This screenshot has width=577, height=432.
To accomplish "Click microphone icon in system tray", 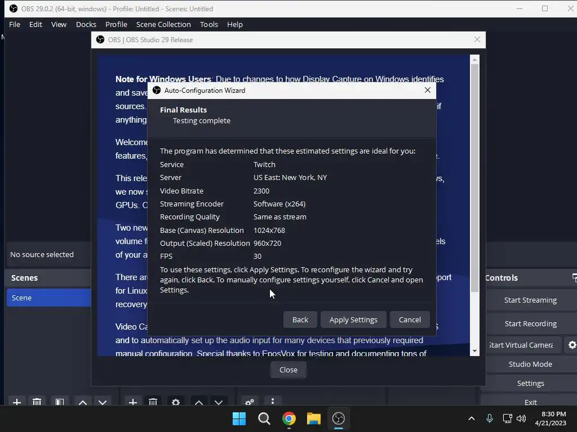I will tap(490, 418).
